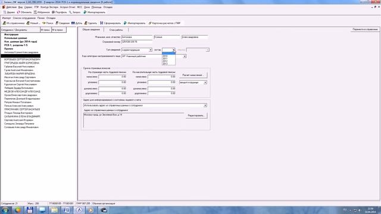Expand Код категории застрахованного лица dropdown
Viewport: 381px width, 214px height.
coord(185,56)
